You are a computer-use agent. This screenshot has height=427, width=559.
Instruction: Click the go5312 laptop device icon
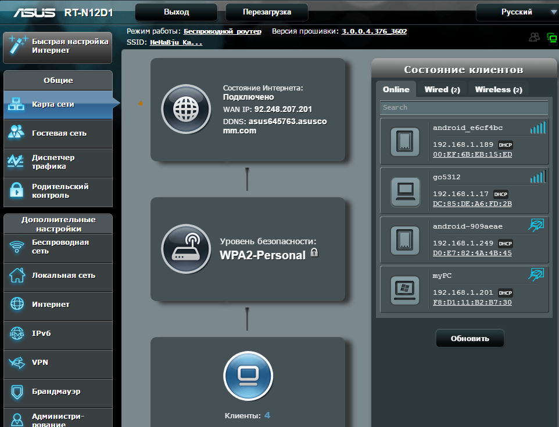(x=404, y=191)
